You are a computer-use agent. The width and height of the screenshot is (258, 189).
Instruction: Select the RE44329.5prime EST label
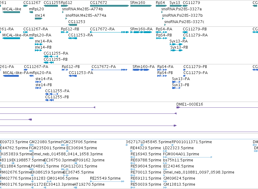(x=146, y=148)
